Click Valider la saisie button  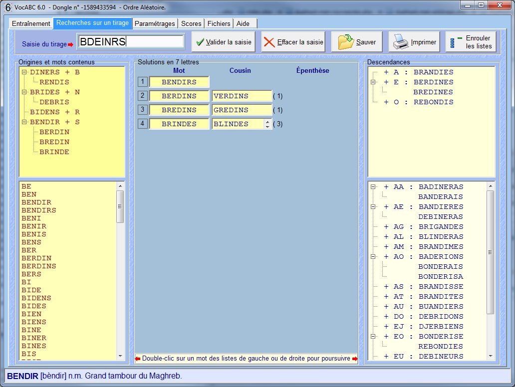coord(224,42)
